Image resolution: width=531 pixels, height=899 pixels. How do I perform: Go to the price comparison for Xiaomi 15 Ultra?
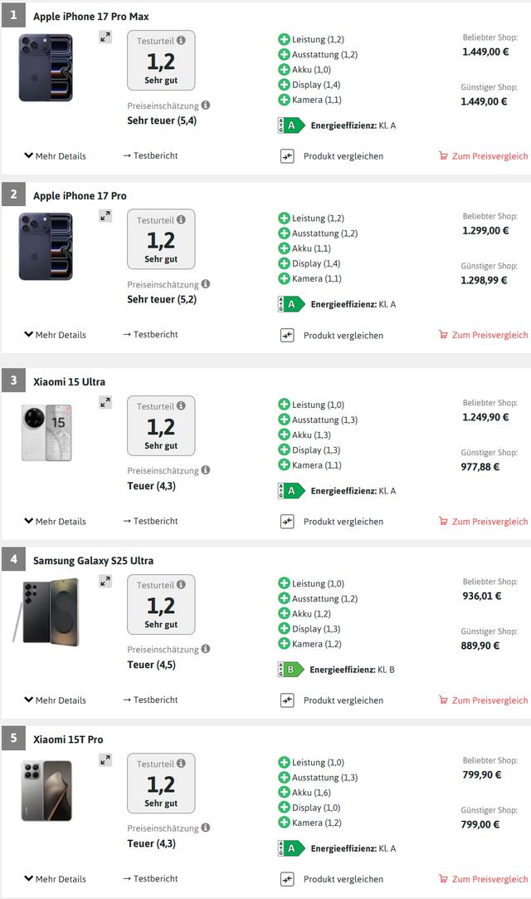pyautogui.click(x=484, y=522)
